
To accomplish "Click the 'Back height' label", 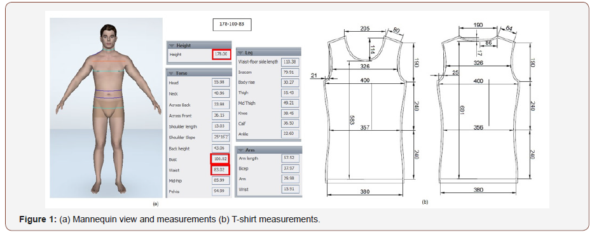I will tap(179, 149).
